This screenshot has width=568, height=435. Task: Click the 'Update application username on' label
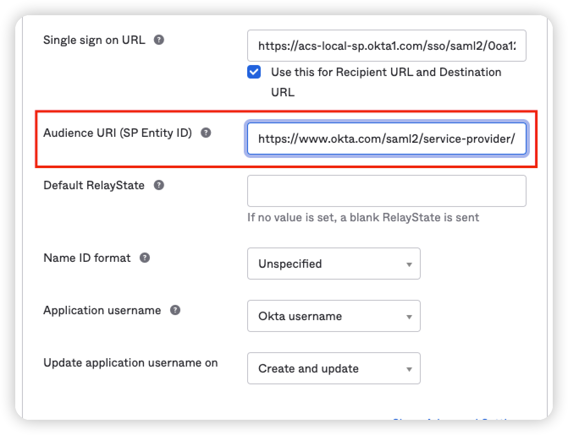[x=130, y=363]
